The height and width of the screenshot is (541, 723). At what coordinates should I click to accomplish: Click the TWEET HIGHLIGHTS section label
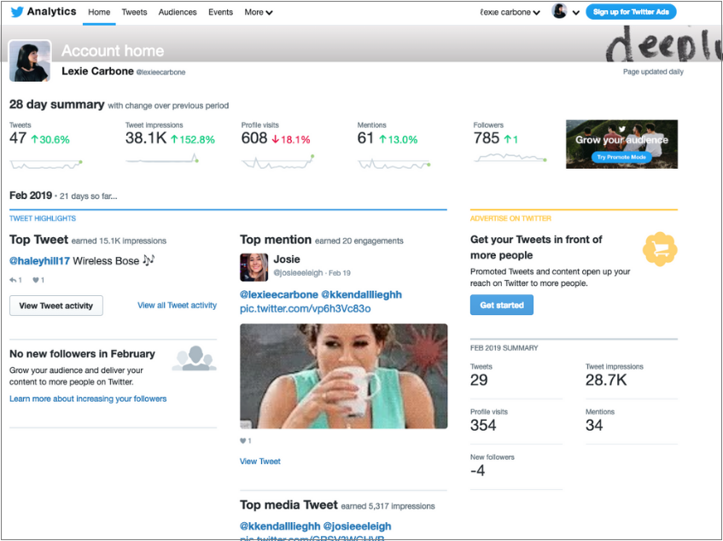(x=43, y=218)
